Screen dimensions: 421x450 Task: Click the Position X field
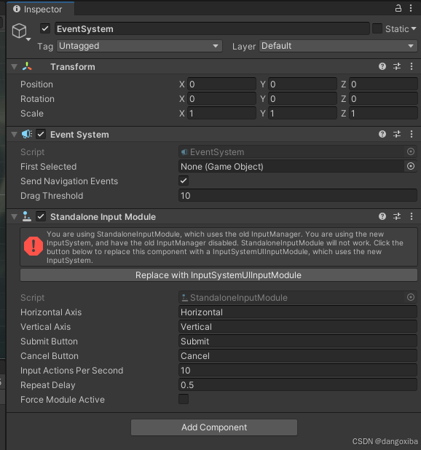(x=221, y=84)
